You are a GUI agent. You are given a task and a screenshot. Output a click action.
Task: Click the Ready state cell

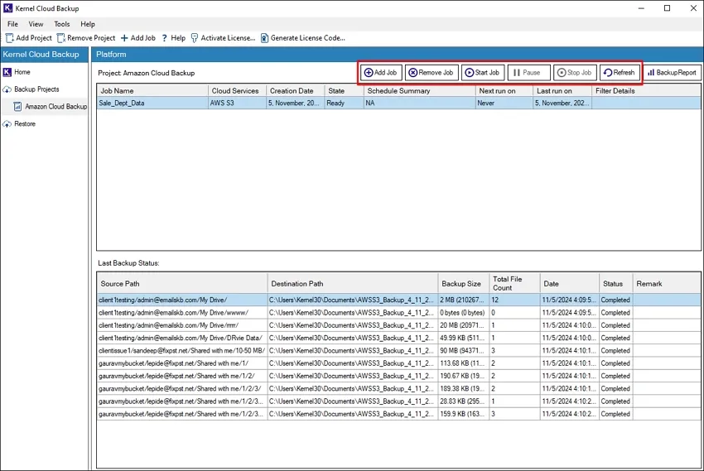click(x=344, y=103)
